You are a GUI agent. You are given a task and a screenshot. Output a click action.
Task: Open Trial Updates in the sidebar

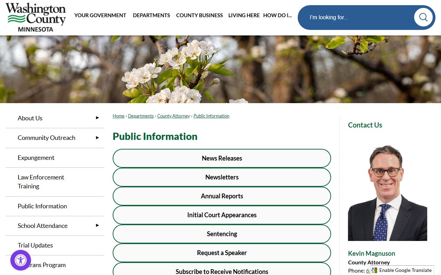click(x=35, y=245)
